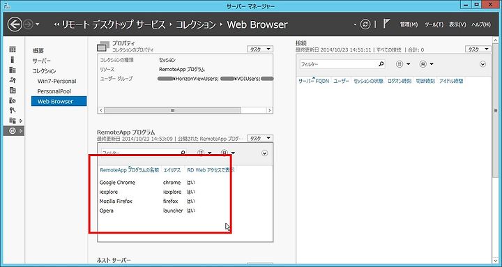Open the 表示(V) menu

457,24
